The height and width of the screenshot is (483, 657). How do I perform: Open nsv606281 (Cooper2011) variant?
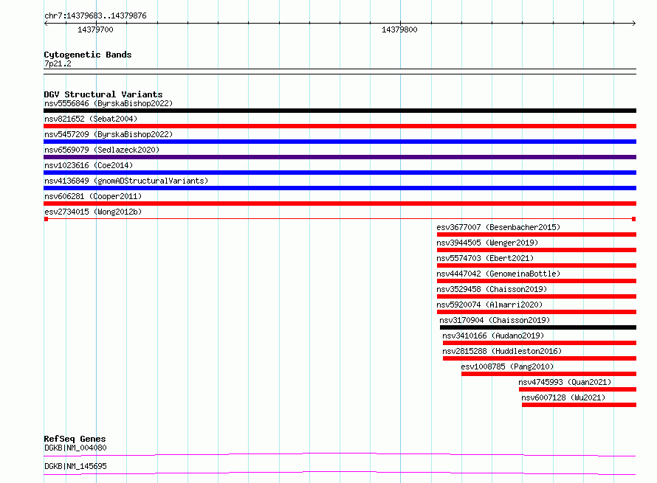coord(93,196)
